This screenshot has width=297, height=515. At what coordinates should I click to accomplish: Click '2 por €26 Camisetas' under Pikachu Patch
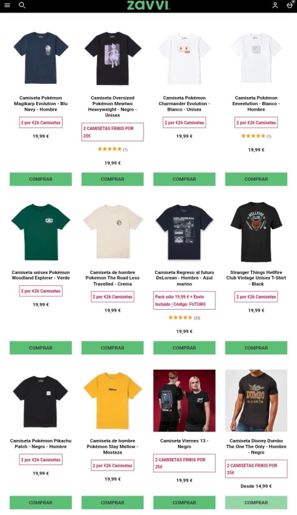coord(41,459)
